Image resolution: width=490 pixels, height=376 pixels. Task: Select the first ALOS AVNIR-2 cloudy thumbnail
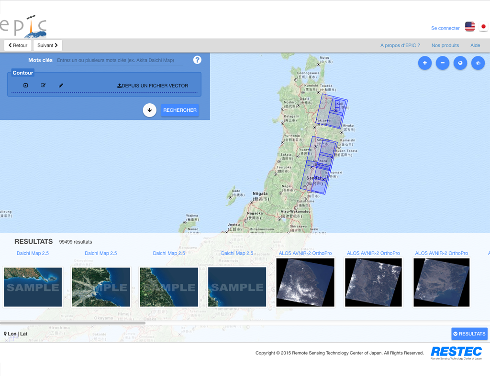coord(305,282)
